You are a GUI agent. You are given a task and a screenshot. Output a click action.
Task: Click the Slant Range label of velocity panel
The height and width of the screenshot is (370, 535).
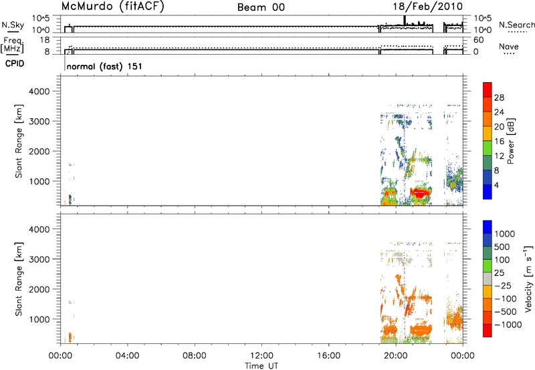tap(19, 279)
